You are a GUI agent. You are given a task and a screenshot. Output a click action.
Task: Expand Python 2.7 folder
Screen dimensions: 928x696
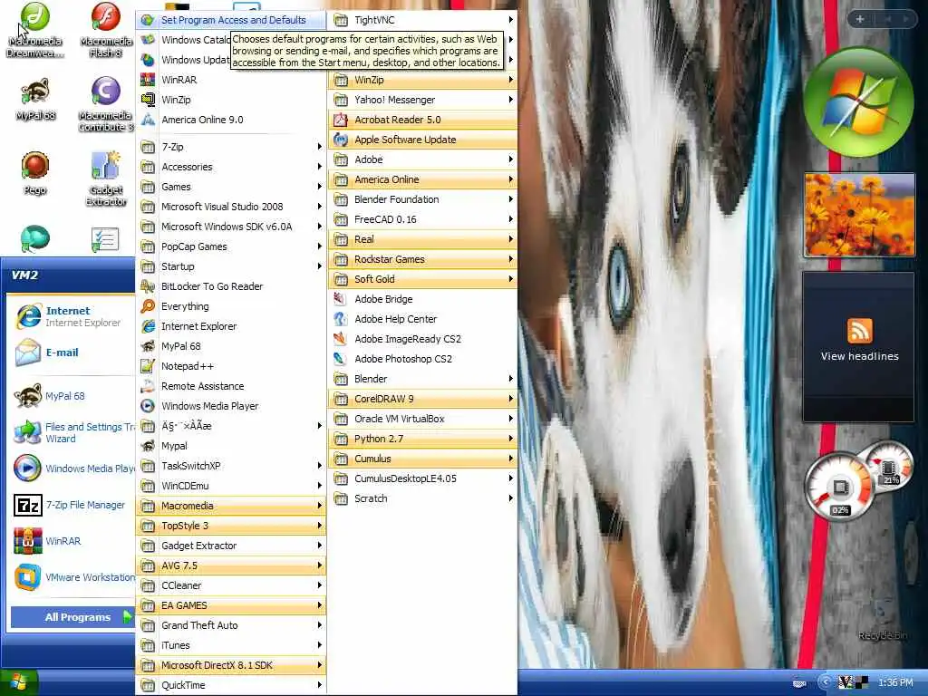(422, 439)
